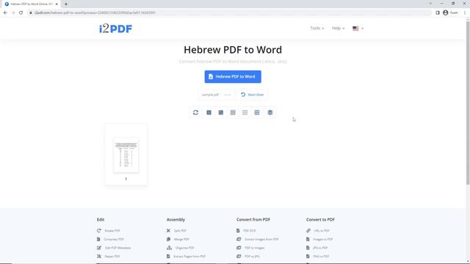Viewport: 470px width, 264px height.
Task: Open the PDF to JPG link
Action: point(252,257)
